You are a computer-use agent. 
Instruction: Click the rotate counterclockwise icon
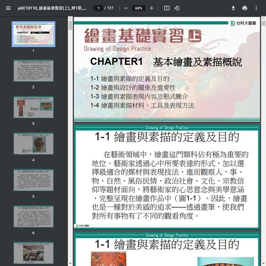177,8
